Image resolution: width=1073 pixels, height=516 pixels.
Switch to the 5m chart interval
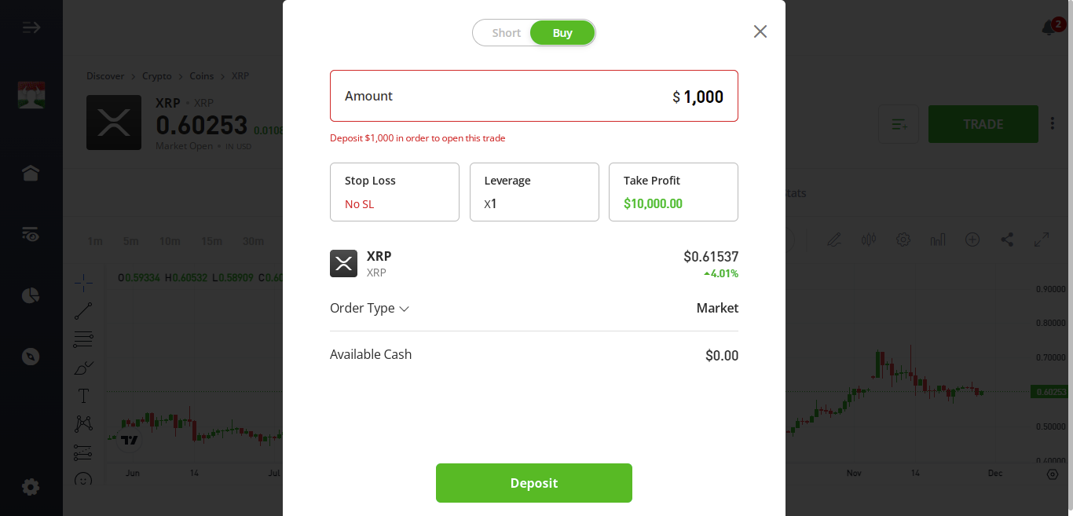[130, 241]
